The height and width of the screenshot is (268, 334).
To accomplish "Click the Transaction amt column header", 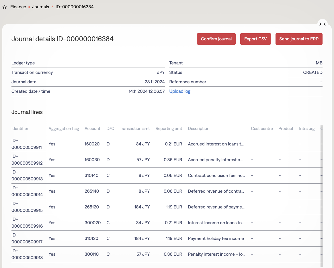I will [135, 129].
